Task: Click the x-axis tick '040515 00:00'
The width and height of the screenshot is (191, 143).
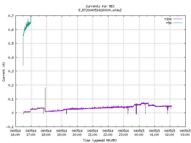Action: [139, 133]
